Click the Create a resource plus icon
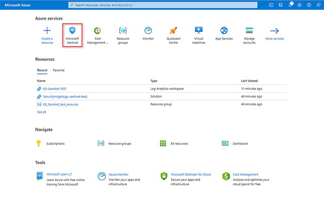 [47, 31]
